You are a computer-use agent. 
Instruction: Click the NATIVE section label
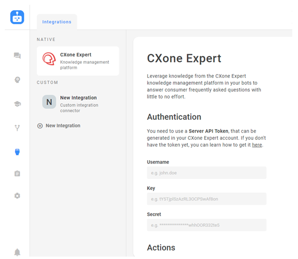[x=46, y=39]
